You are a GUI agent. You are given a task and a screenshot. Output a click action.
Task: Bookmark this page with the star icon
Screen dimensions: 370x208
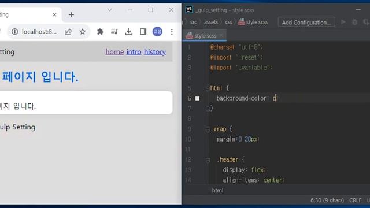(83, 32)
